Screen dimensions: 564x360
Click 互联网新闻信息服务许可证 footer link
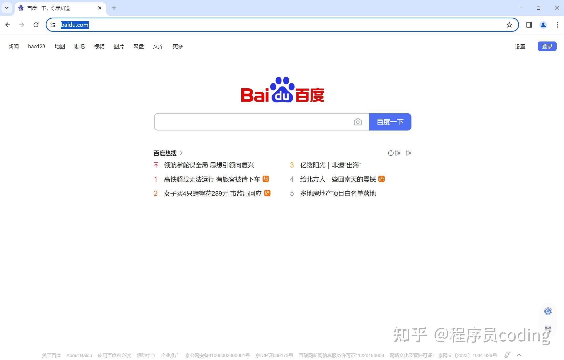click(x=341, y=355)
